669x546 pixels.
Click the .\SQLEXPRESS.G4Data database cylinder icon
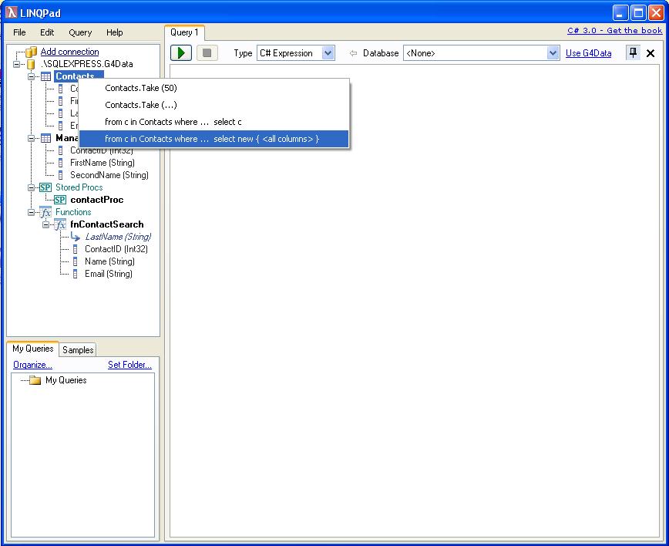31,64
